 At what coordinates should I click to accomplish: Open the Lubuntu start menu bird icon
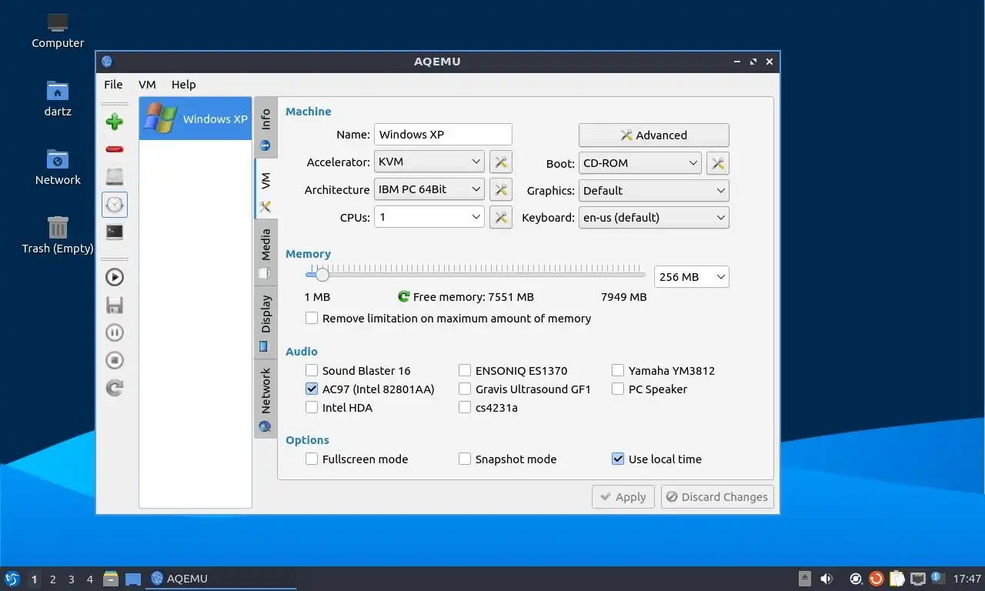(12, 579)
